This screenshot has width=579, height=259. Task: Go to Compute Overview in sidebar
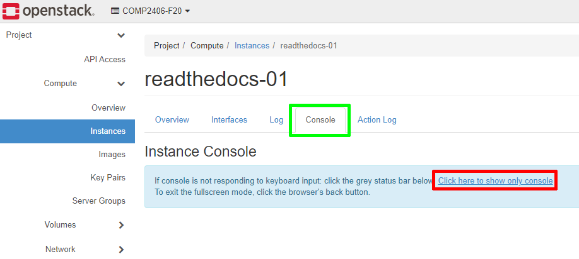click(108, 108)
